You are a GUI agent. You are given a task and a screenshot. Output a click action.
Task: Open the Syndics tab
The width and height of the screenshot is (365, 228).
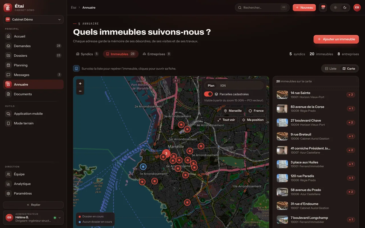click(x=87, y=54)
